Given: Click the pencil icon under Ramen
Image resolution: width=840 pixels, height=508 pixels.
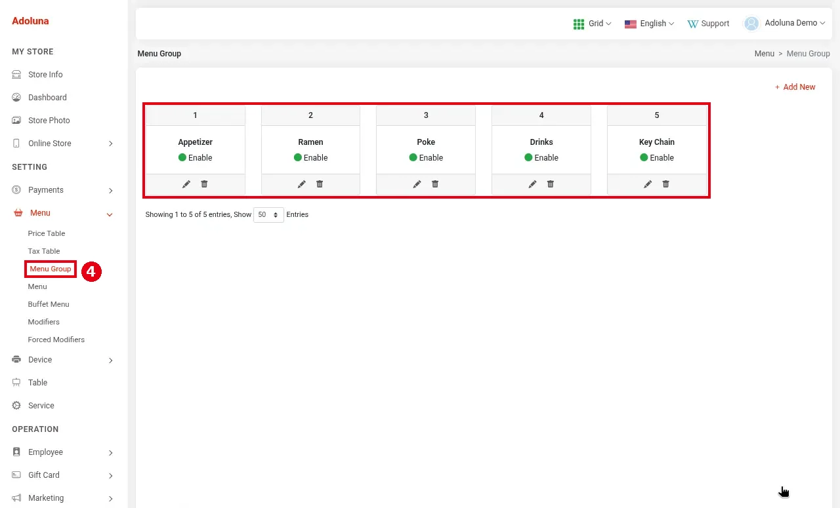Looking at the screenshot, I should pos(302,184).
